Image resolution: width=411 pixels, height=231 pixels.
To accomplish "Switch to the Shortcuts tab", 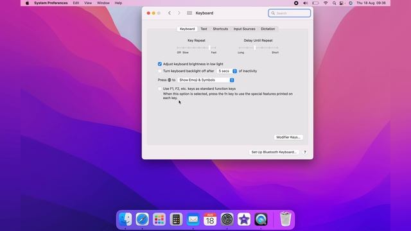I will [220, 29].
